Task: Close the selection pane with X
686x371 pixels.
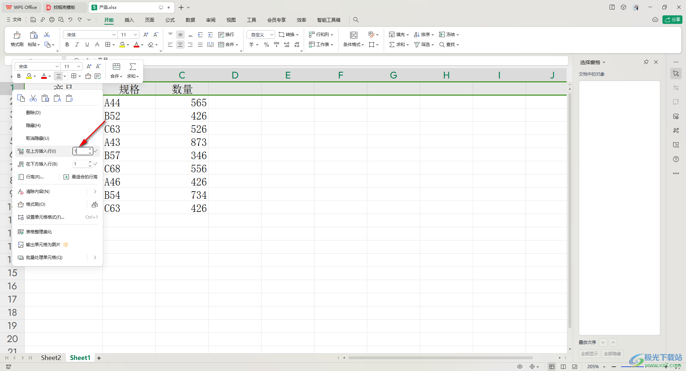Action: coord(656,62)
